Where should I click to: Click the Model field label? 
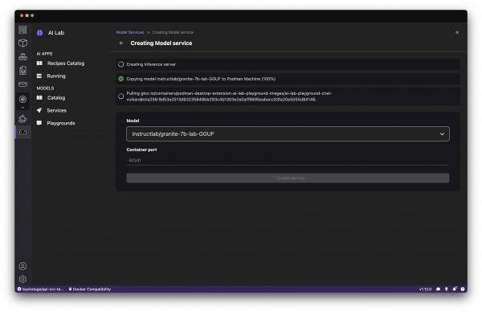pos(133,121)
